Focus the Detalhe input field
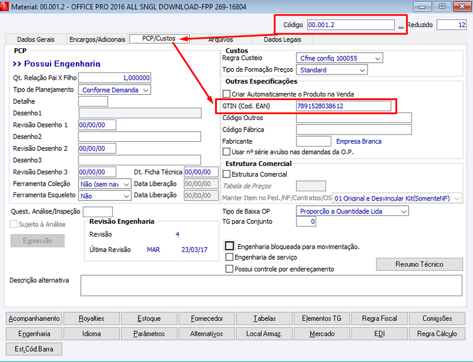This screenshot has height=362, width=473. 93,101
